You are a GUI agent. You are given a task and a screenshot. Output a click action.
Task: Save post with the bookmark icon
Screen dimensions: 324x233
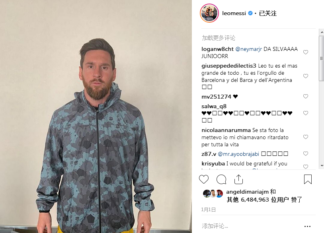click(x=308, y=179)
